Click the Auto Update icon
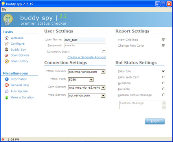Viewport: 173px width, 142px height. (x=7, y=91)
